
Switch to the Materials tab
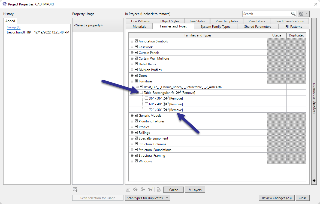click(139, 26)
